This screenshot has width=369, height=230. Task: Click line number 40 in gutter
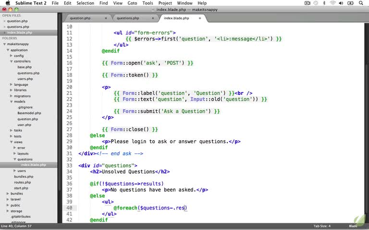(x=69, y=208)
